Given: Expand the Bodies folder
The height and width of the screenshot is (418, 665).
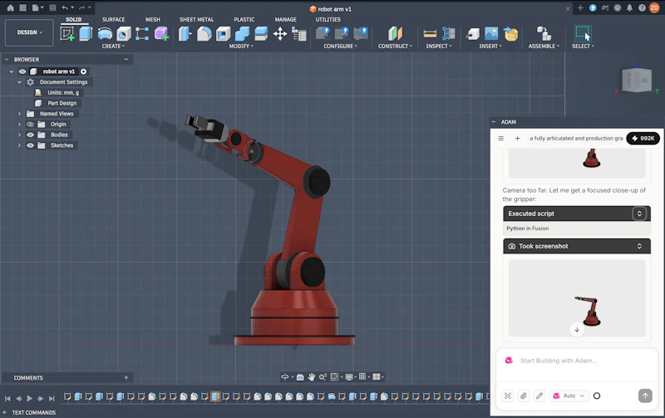Looking at the screenshot, I should coord(19,135).
